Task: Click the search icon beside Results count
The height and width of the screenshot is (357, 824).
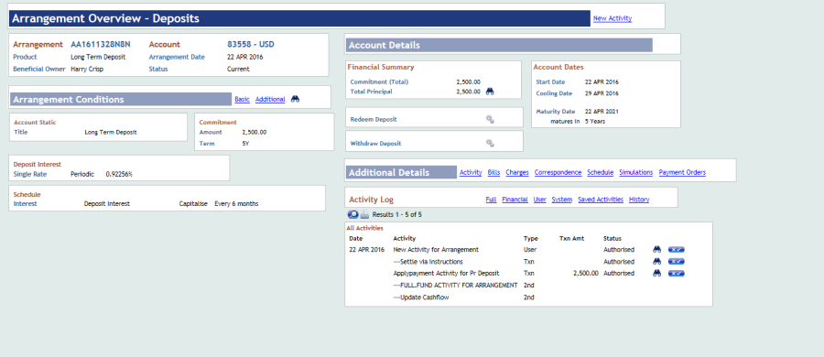Action: [353, 214]
